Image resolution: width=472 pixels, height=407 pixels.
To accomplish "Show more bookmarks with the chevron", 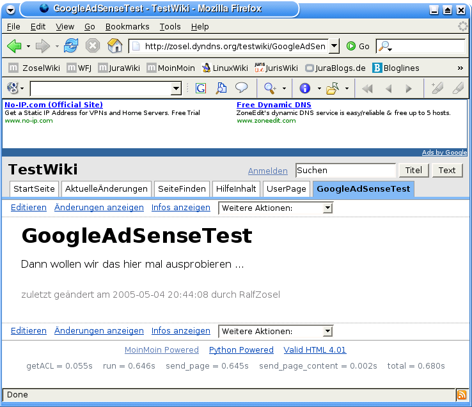I will click(x=460, y=68).
